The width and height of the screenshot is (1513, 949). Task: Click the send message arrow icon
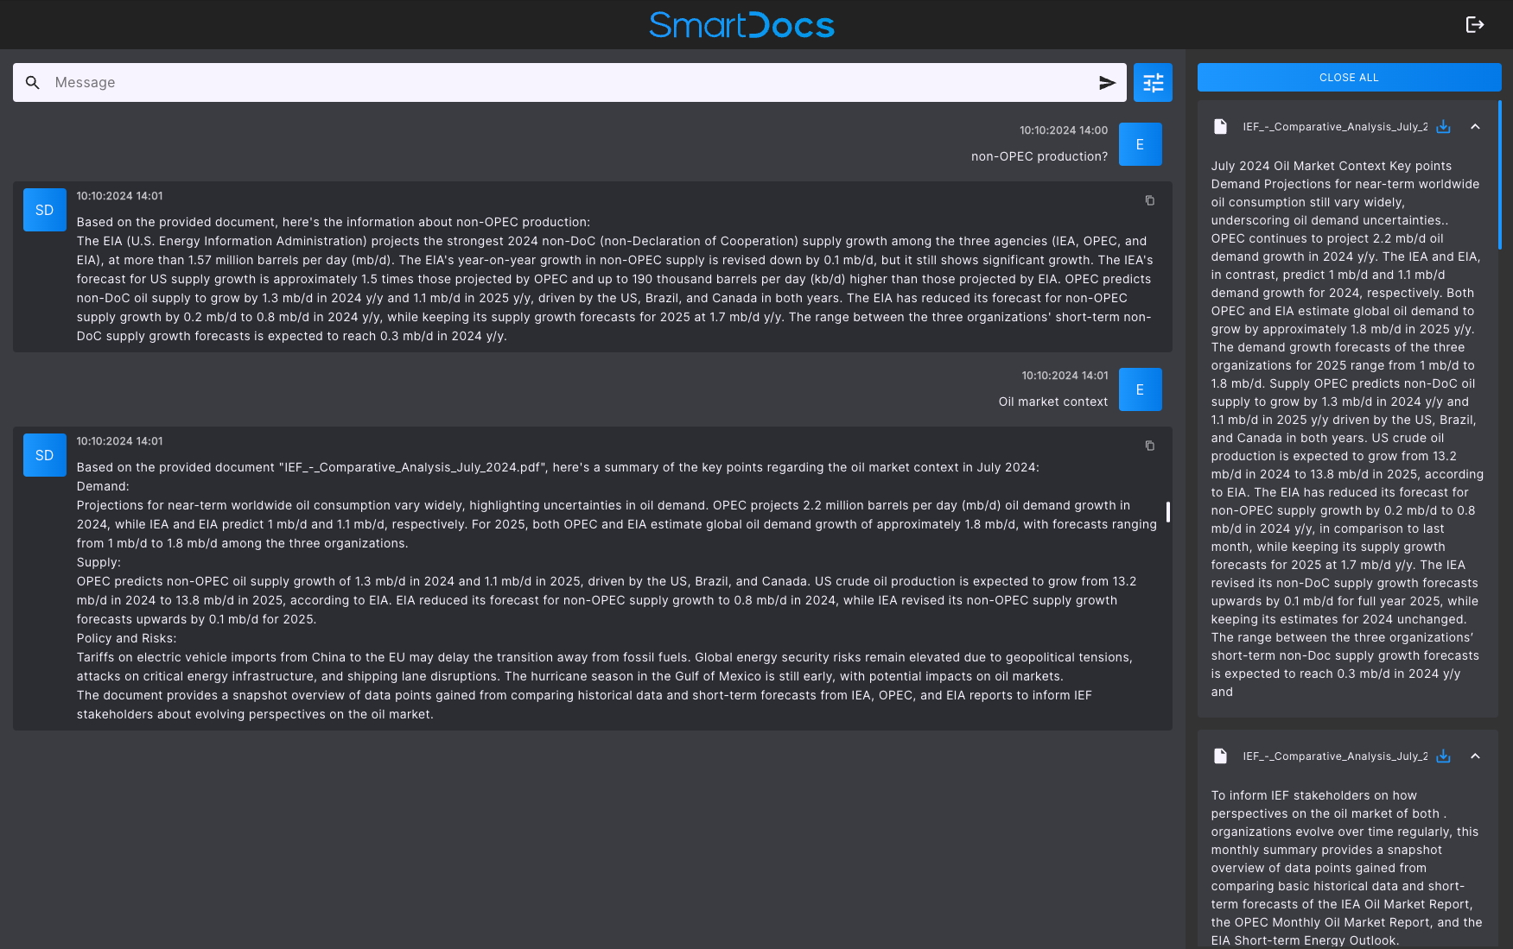pos(1107,83)
